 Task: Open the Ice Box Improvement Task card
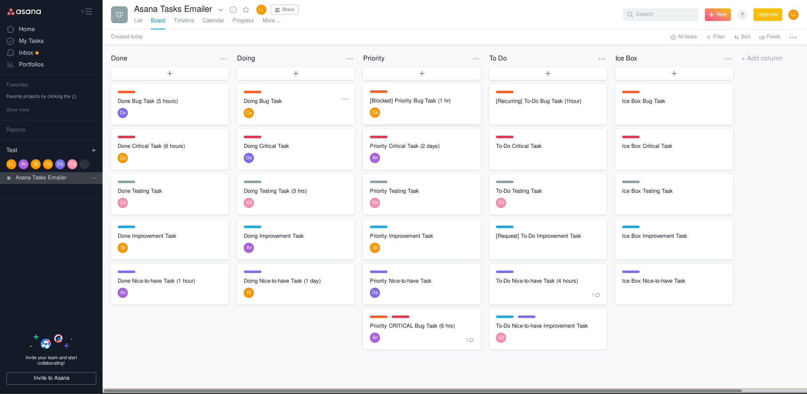click(x=674, y=239)
